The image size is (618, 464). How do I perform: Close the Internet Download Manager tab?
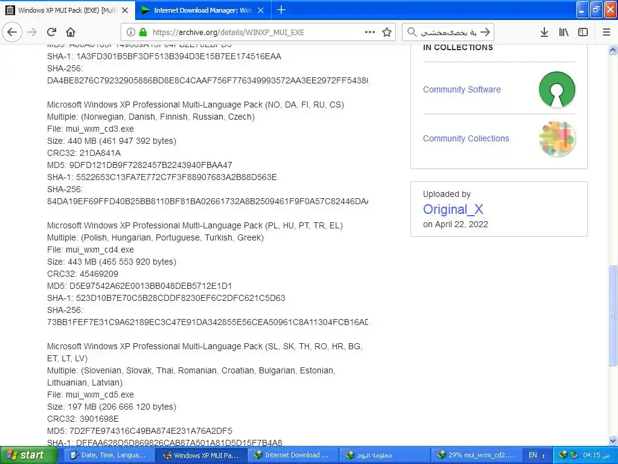coord(261,10)
